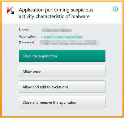This screenshot has height=118, width=124.
Task: Select the Detected: field label
Action: pos(27,43)
